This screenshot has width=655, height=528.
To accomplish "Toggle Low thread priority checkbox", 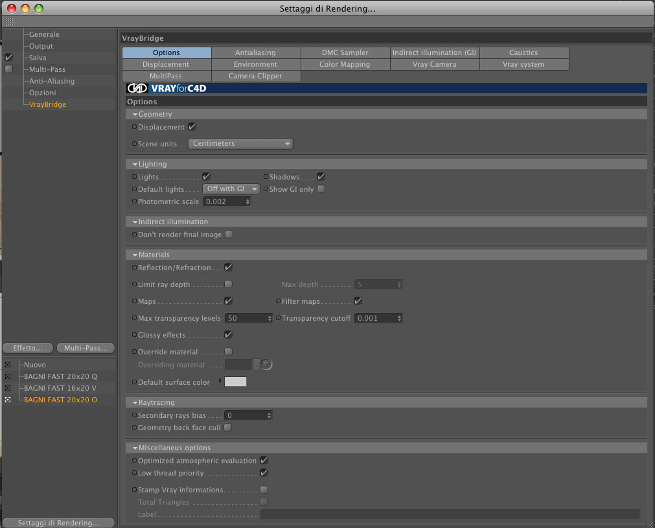I will coord(264,472).
